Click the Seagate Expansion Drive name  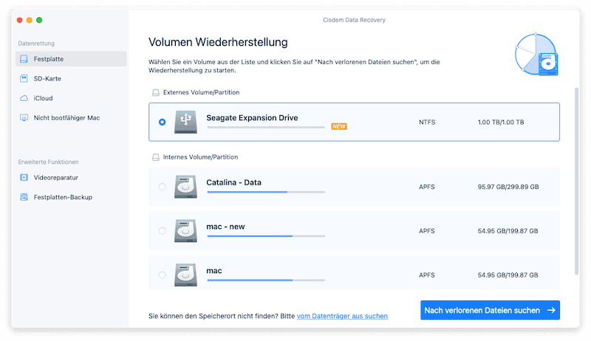[252, 118]
